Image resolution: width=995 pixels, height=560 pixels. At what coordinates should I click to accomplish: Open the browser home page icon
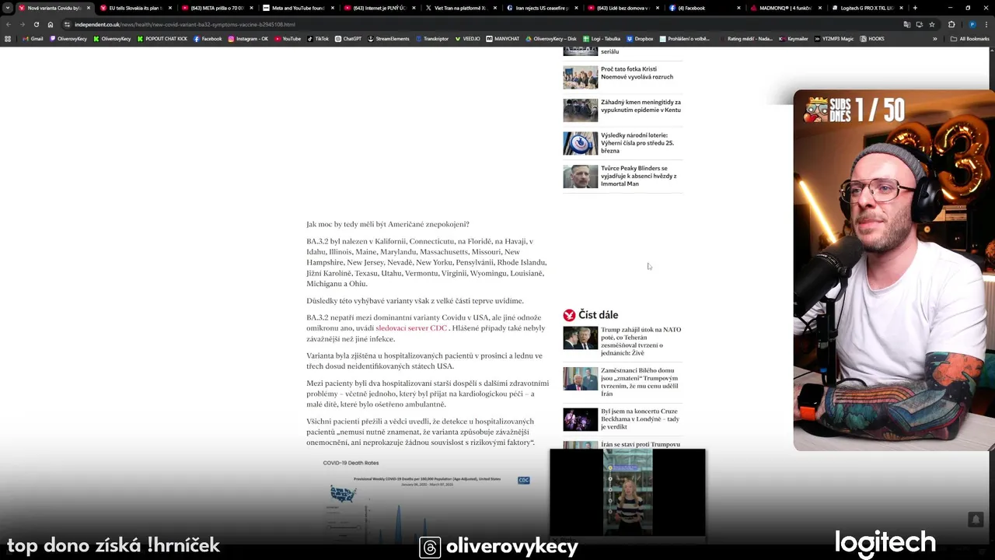click(51, 24)
